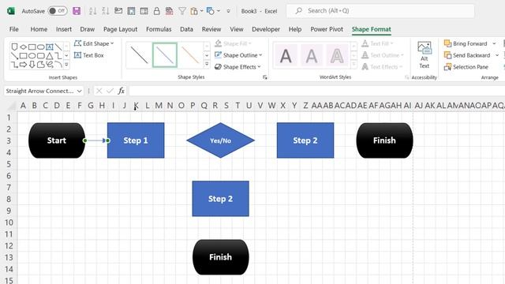Open the Alt Text pane
This screenshot has width=505, height=284.
coord(425,55)
